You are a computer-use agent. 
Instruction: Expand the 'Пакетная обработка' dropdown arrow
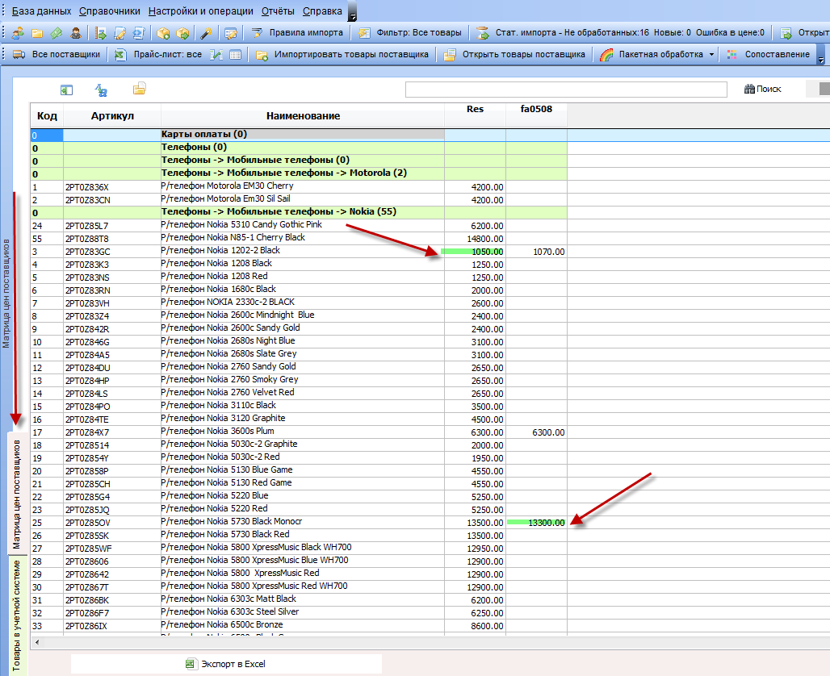pyautogui.click(x=711, y=55)
